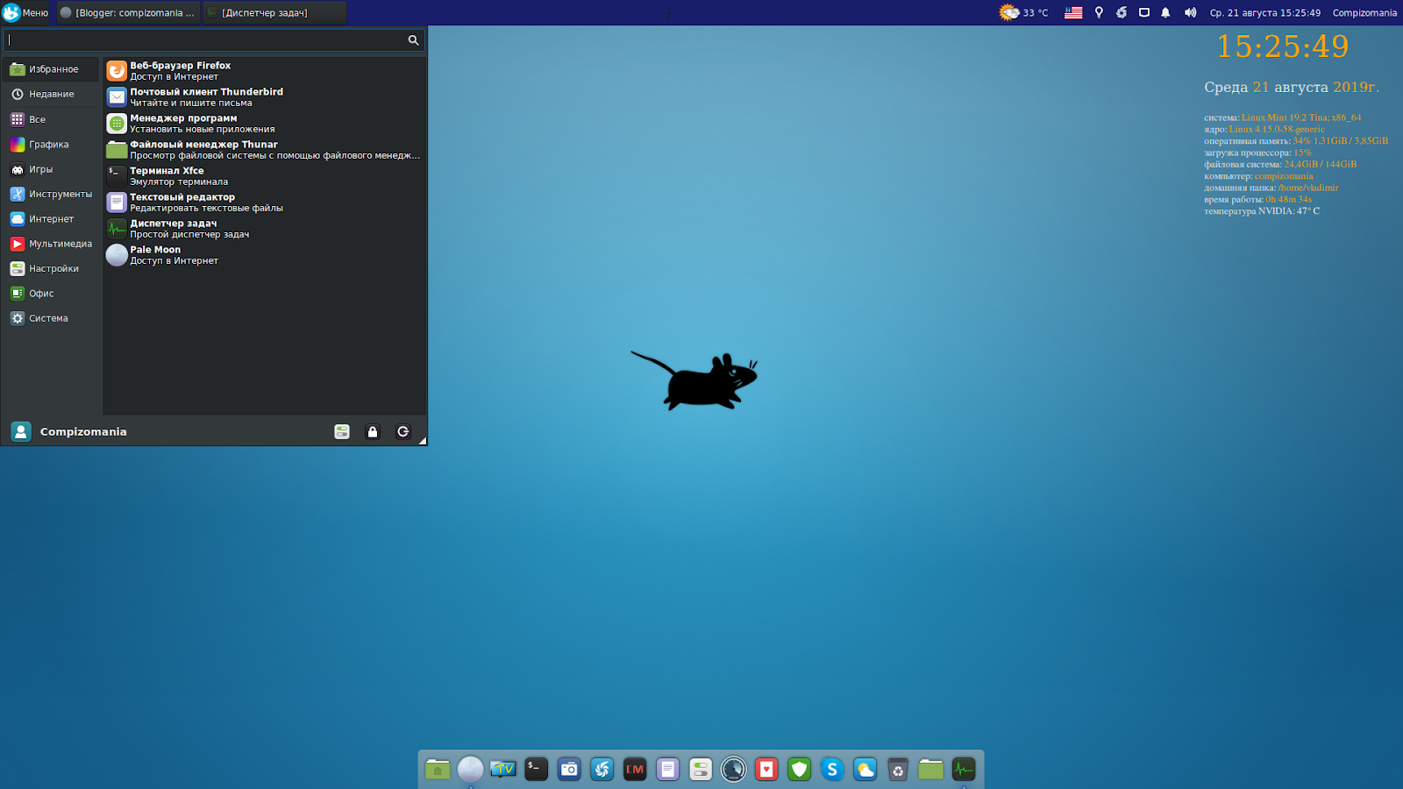Open the screenshot camera app in dock
This screenshot has width=1403, height=789.
tap(569, 770)
